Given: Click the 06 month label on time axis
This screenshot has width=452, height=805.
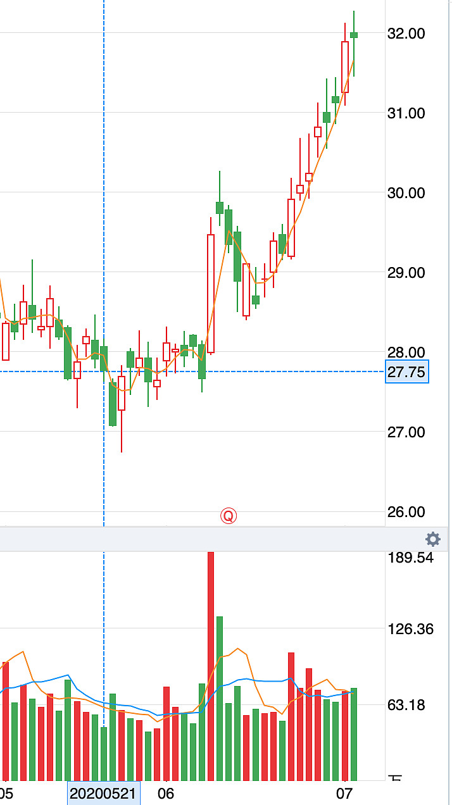Looking at the screenshot, I should pyautogui.click(x=166, y=792).
